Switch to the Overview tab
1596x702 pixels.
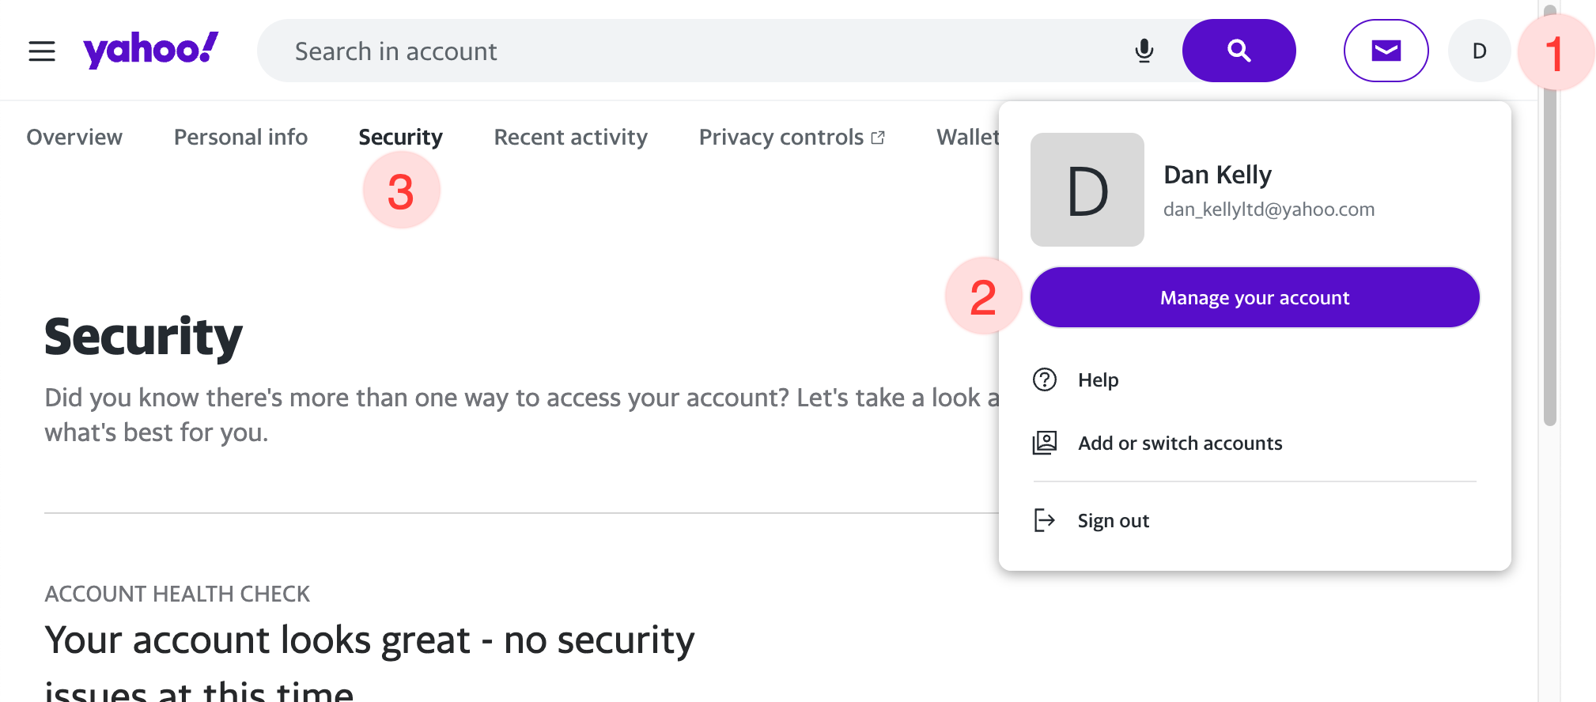74,138
